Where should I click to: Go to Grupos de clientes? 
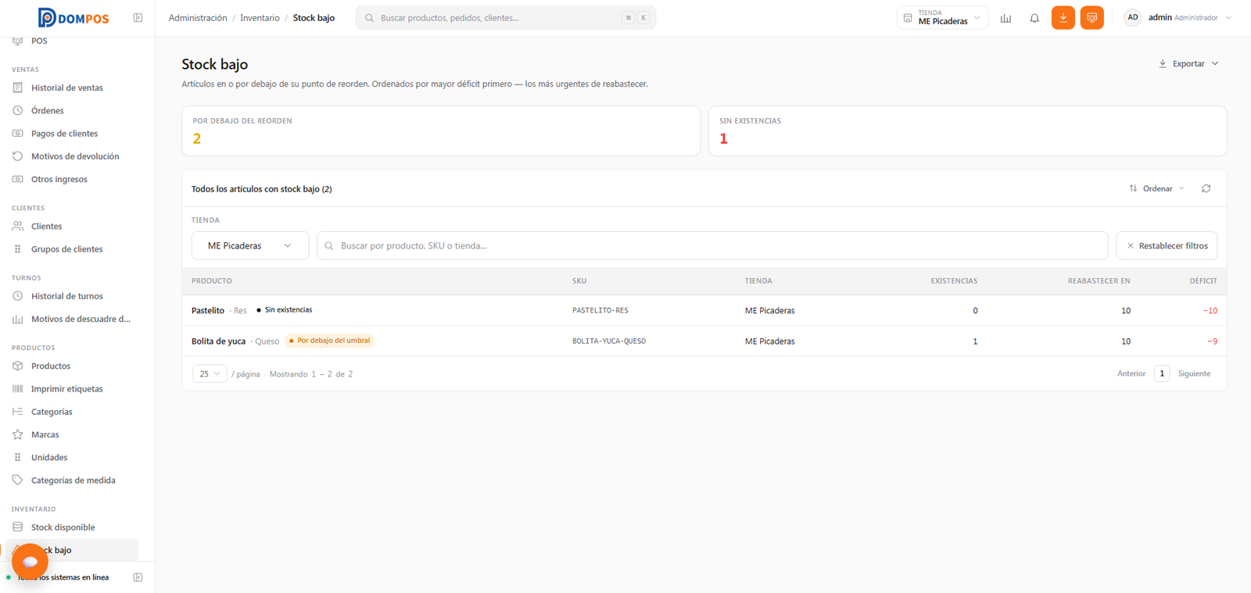69,249
